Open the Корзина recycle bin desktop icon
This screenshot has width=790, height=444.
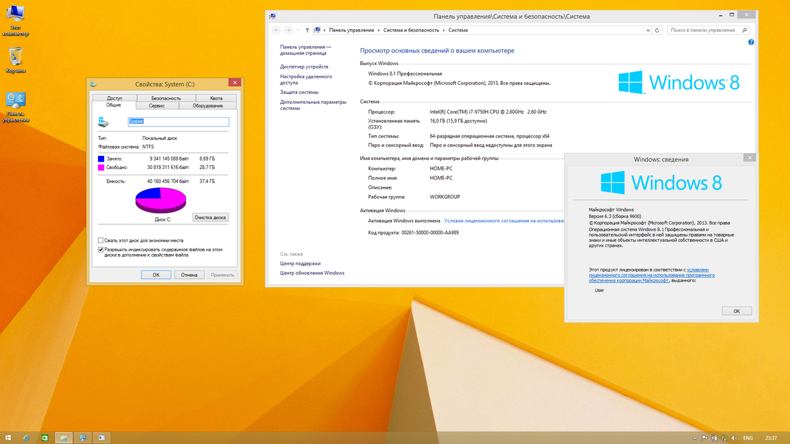coord(16,57)
